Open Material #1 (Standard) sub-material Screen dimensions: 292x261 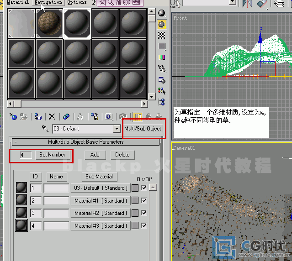pyautogui.click(x=101, y=201)
